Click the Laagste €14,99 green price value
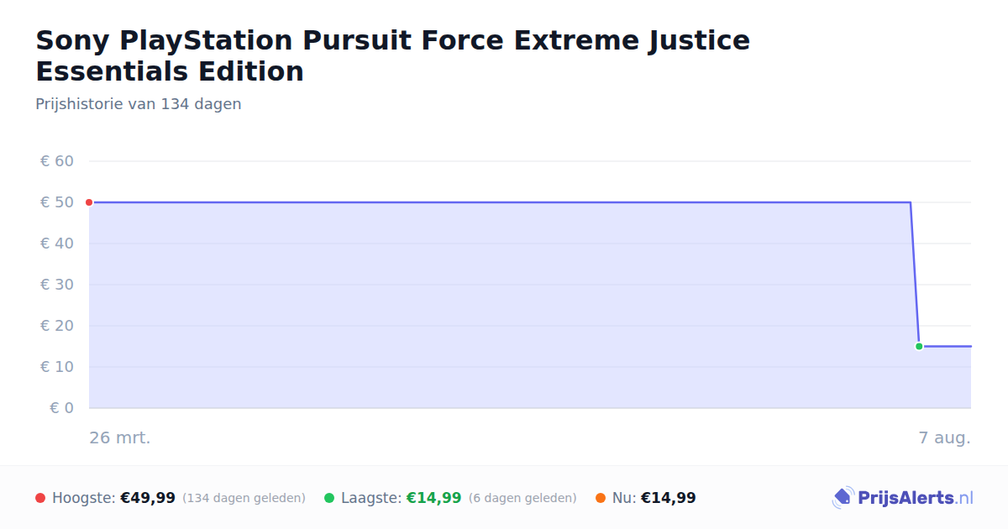 tap(433, 498)
